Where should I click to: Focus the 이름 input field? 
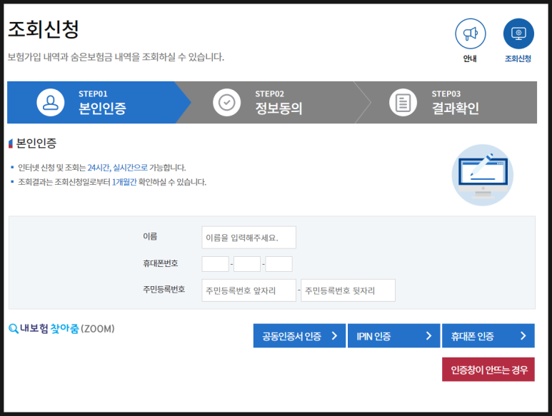[249, 238]
